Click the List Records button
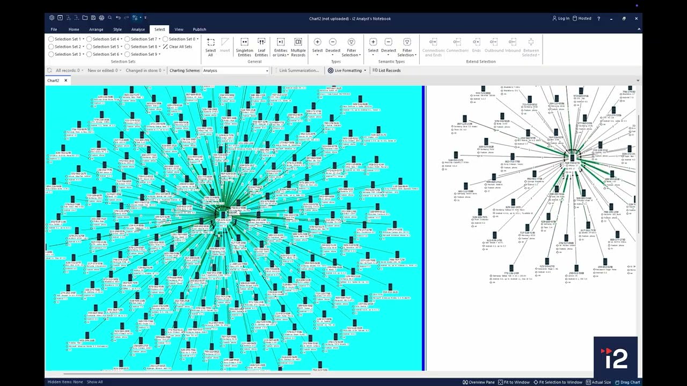687x386 pixels. point(386,70)
